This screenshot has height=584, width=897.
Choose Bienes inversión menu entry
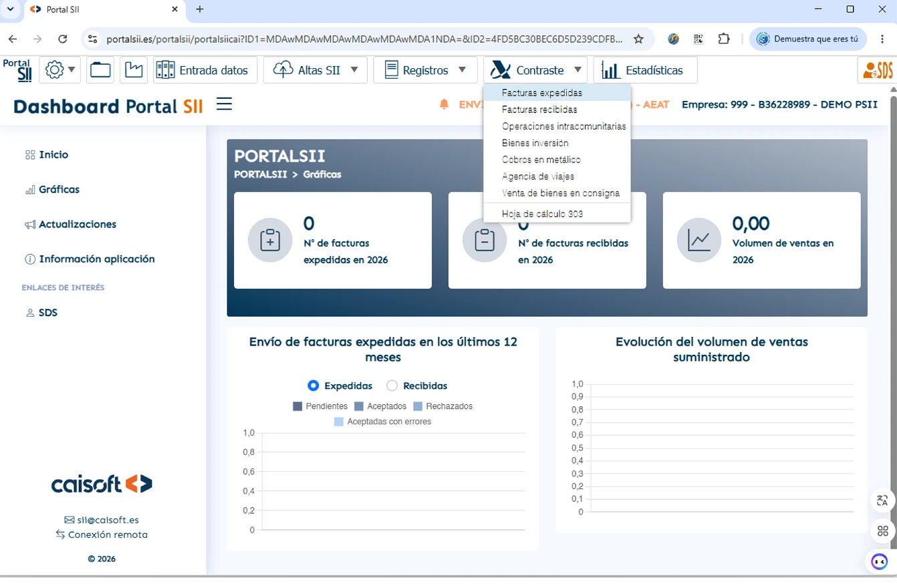[557, 143]
